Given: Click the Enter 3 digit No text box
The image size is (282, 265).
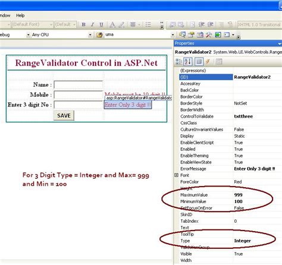Looking at the screenshot, I should pyautogui.click(x=79, y=105).
